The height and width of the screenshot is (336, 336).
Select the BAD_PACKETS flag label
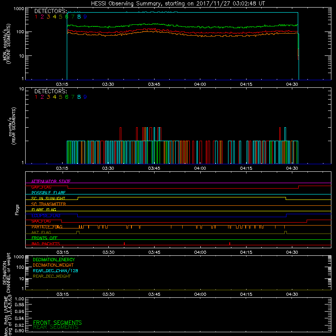(x=46, y=244)
